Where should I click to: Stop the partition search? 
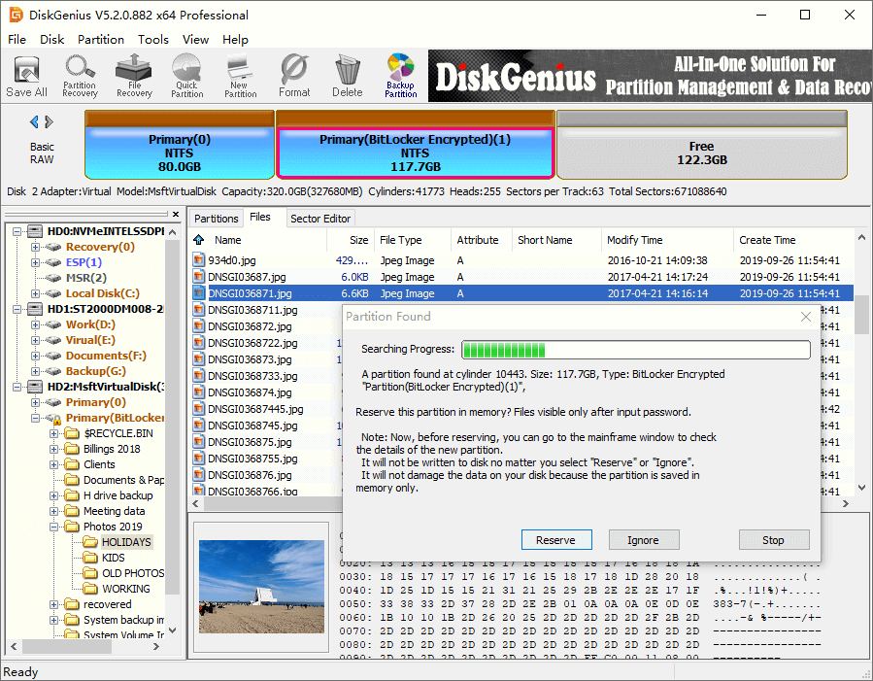coord(773,540)
